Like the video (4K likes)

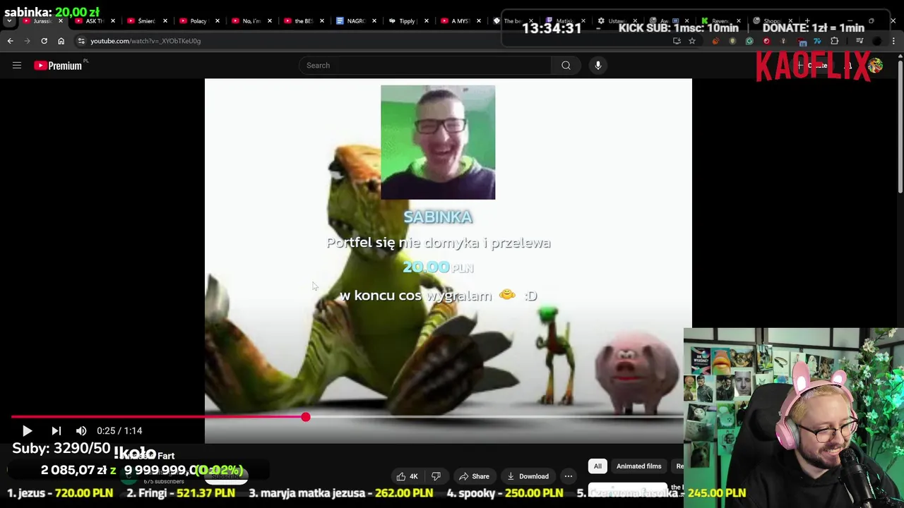(x=408, y=476)
